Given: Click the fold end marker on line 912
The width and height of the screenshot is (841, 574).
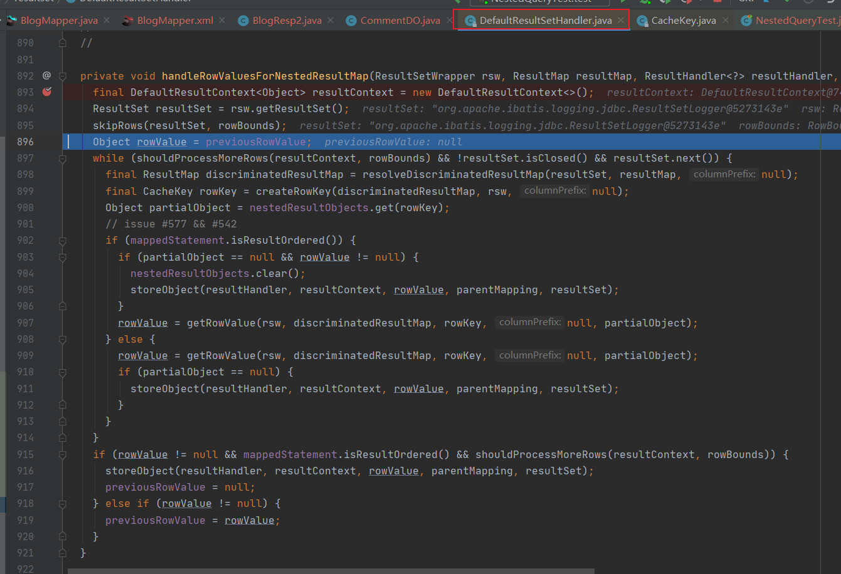Looking at the screenshot, I should click(62, 405).
